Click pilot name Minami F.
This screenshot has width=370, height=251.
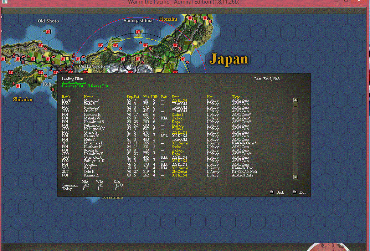tap(92, 100)
